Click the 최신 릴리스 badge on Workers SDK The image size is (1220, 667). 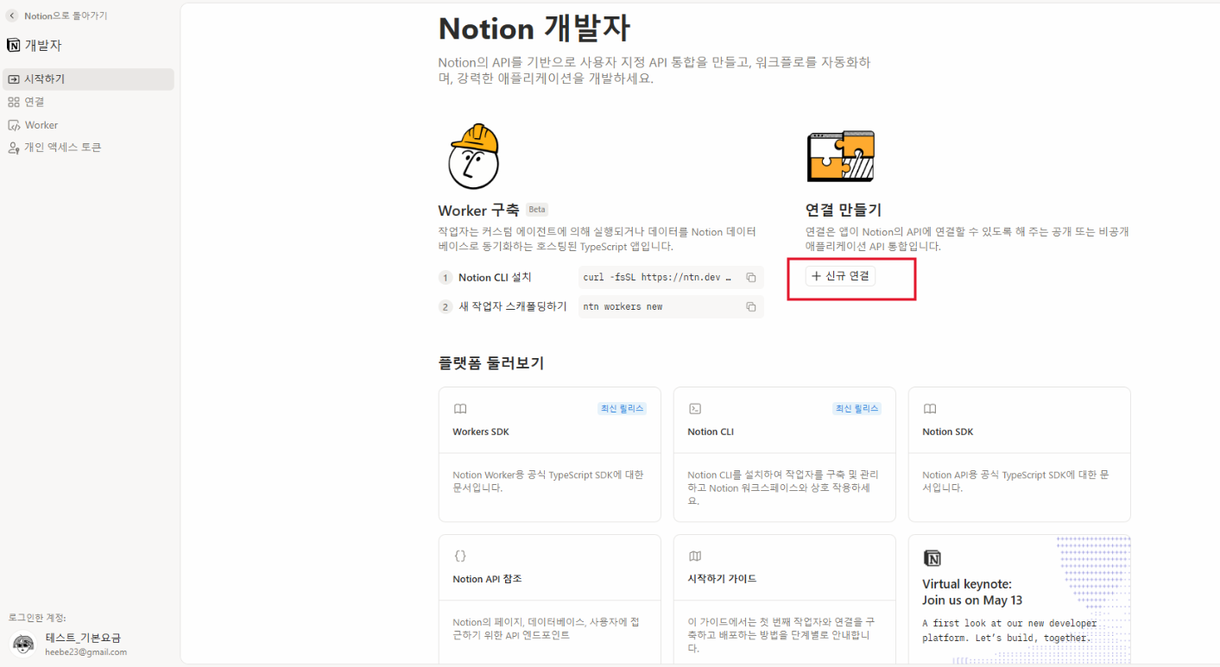[x=622, y=409]
